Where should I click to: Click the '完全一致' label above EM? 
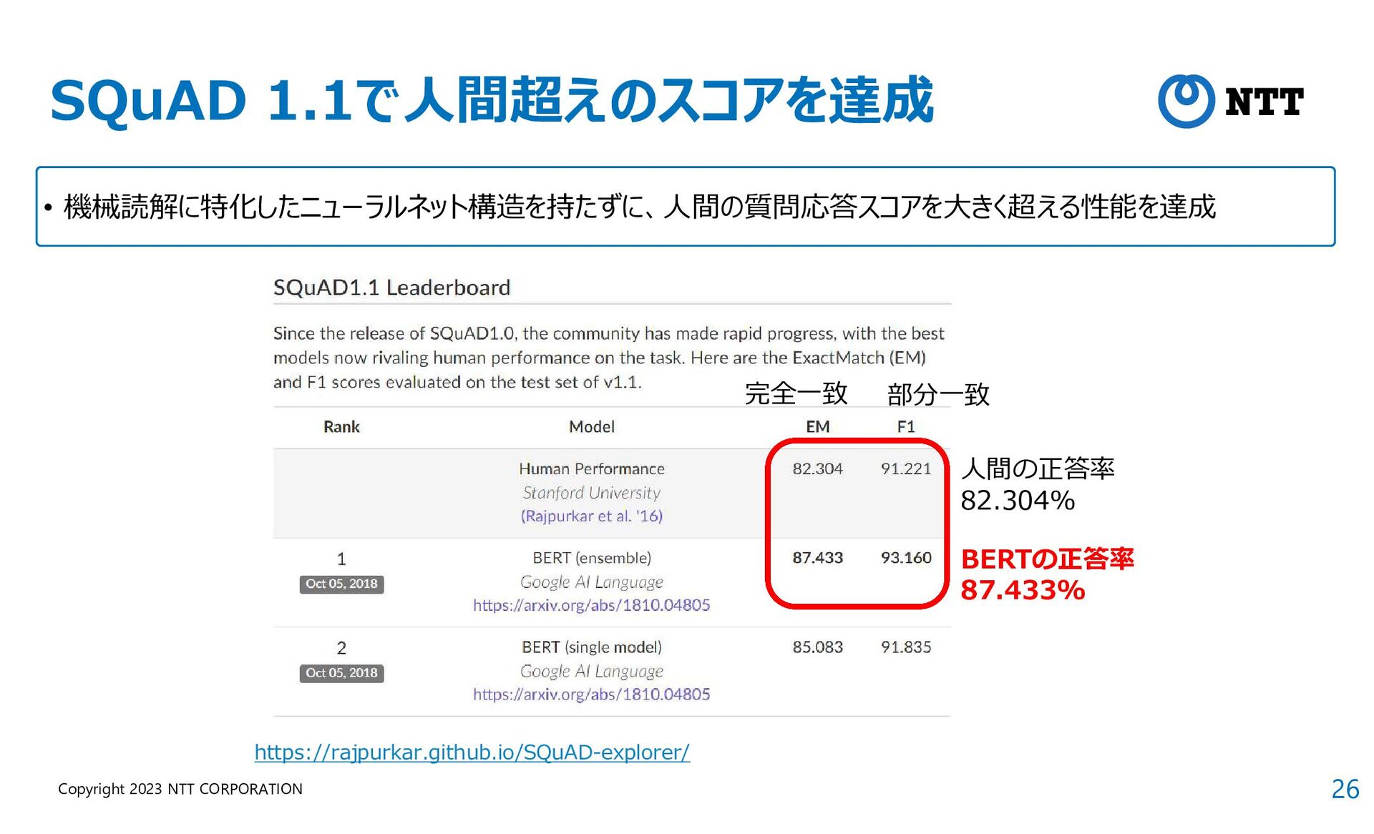click(x=796, y=393)
